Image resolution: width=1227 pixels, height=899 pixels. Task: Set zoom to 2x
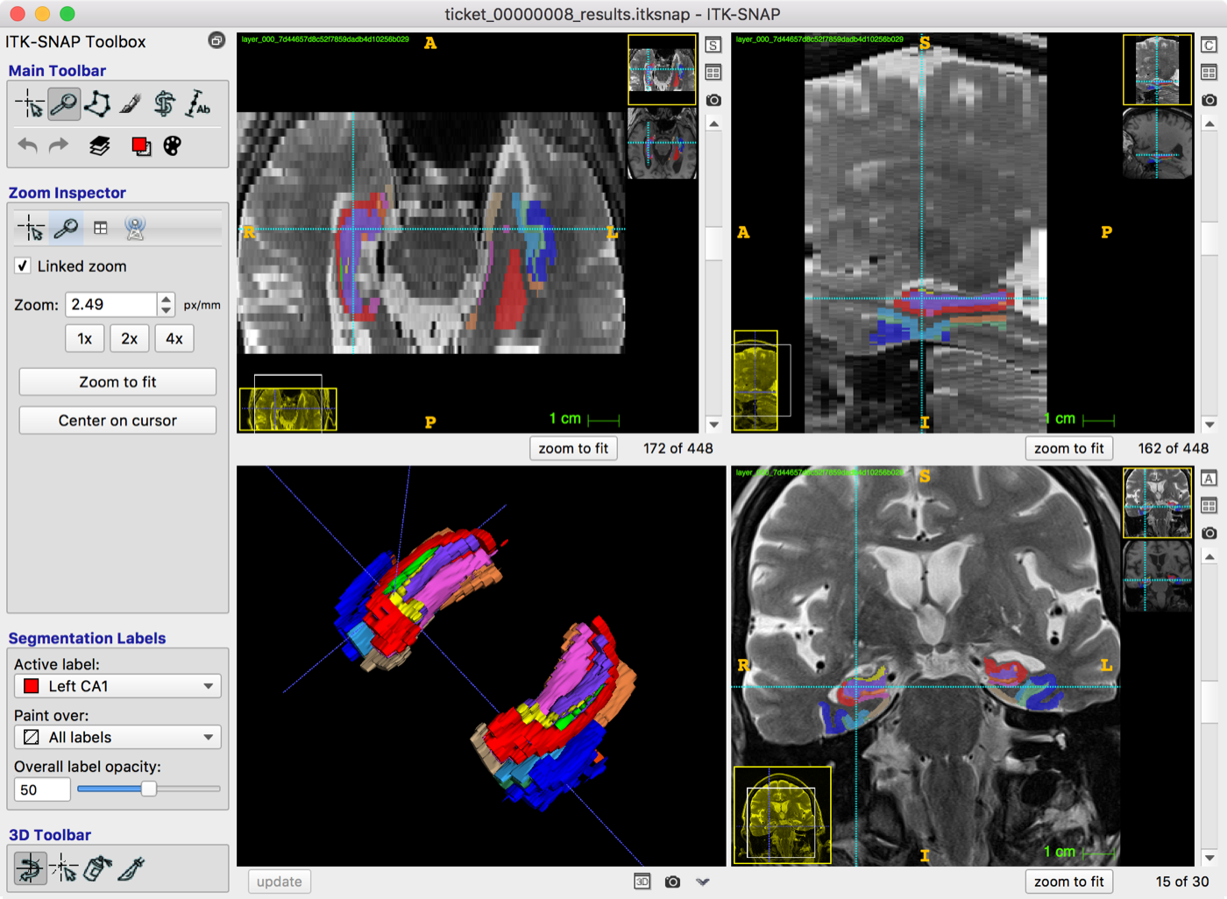[x=130, y=339]
